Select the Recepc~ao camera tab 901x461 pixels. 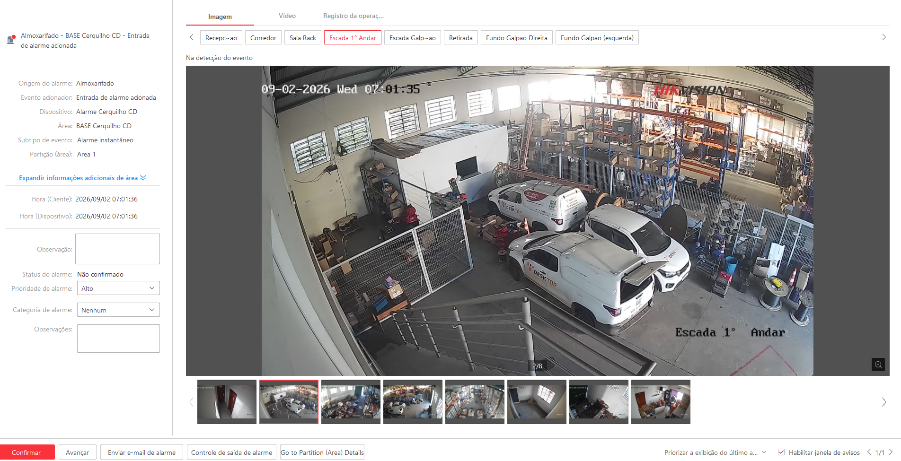(221, 38)
